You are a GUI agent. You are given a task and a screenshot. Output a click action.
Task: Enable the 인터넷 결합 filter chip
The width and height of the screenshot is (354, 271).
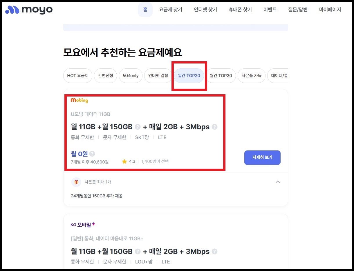158,76
